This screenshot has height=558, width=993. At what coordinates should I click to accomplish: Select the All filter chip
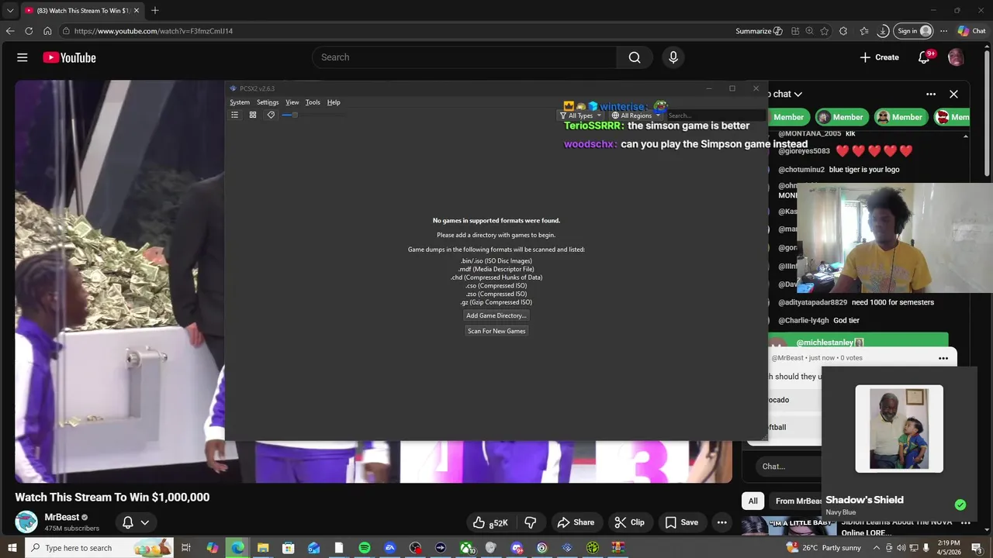753,501
